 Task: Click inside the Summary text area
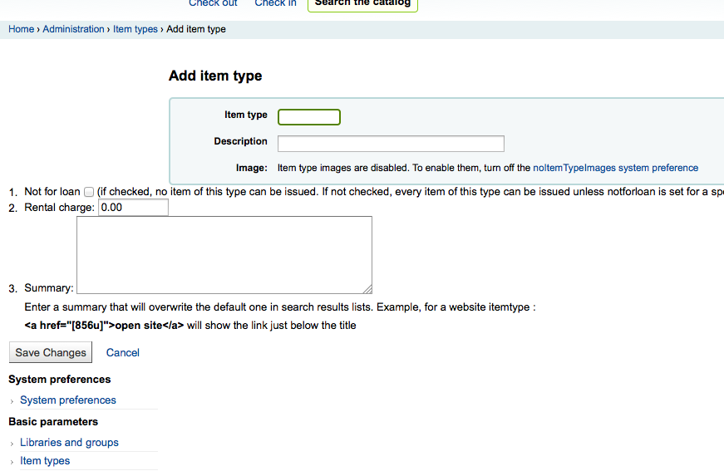tap(224, 254)
